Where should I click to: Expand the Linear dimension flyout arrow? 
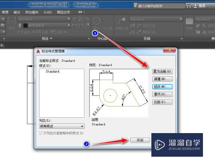pos(33,32)
